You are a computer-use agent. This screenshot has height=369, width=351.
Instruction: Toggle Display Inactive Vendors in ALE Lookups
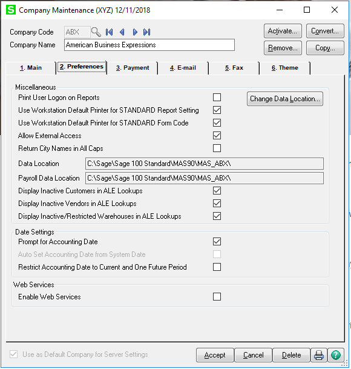click(217, 204)
